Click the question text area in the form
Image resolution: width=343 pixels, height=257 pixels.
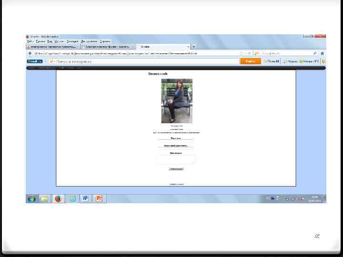pyautogui.click(x=176, y=159)
